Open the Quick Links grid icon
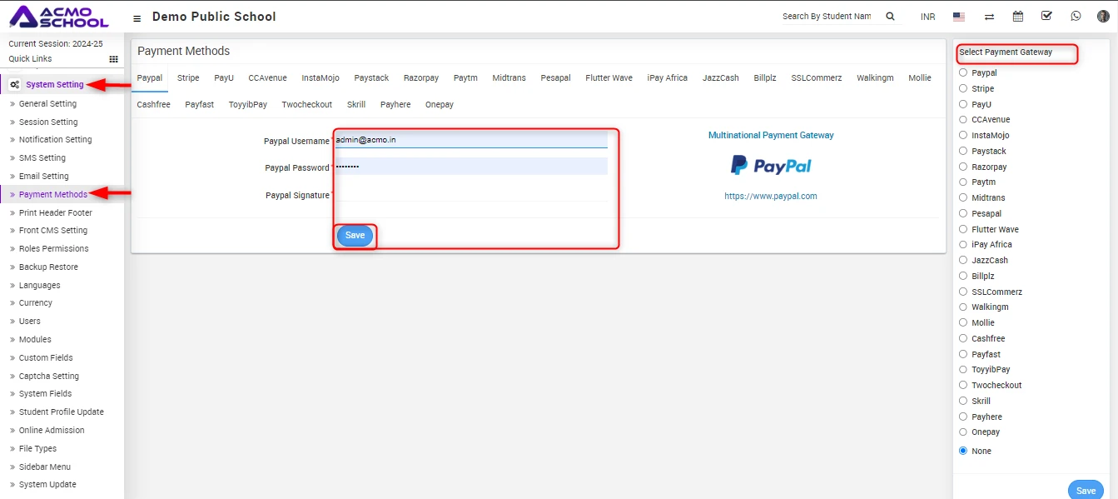 [113, 59]
